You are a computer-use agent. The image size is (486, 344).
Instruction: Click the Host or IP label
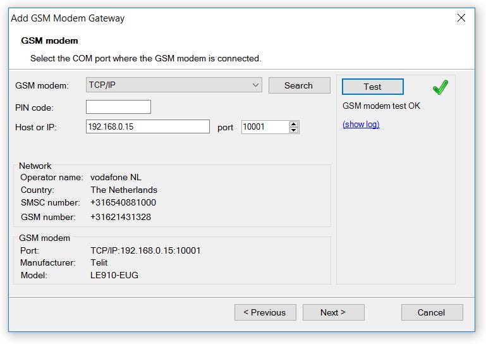(36, 127)
